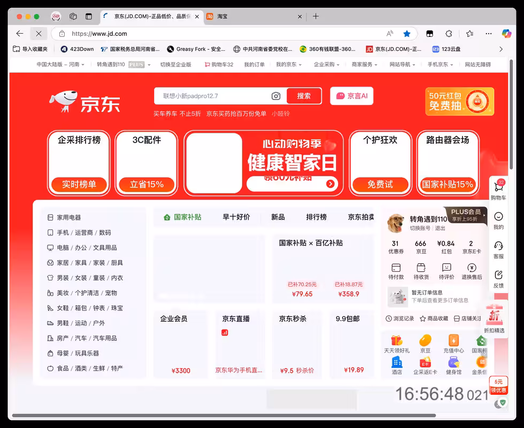Image resolution: width=524 pixels, height=428 pixels.
Task: Click the horizontal scrollbar at bottom
Action: (224, 416)
